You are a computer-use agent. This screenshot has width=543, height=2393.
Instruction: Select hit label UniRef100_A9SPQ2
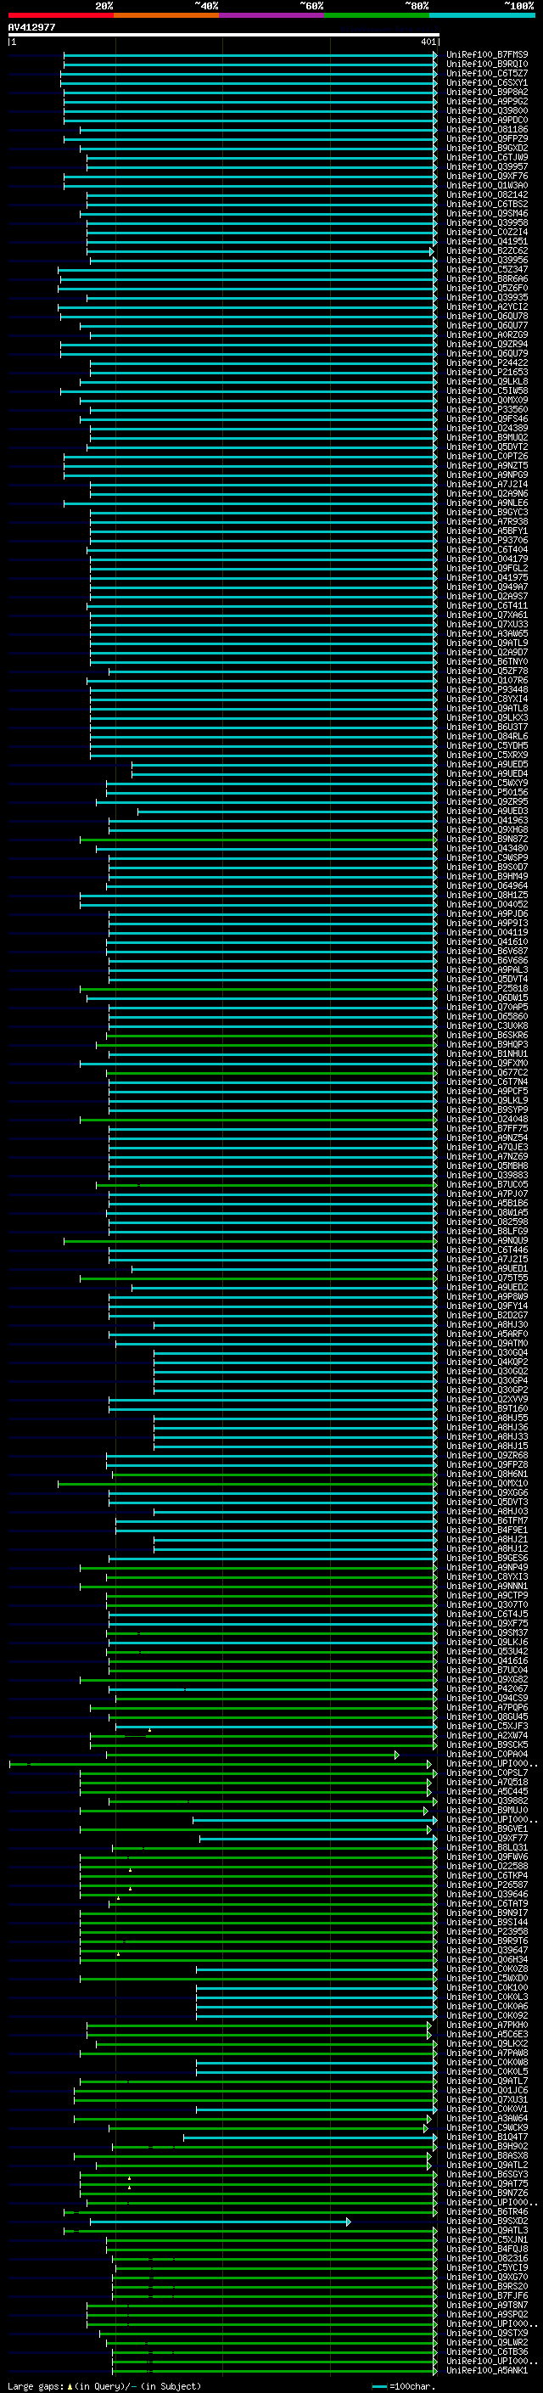486,2314
